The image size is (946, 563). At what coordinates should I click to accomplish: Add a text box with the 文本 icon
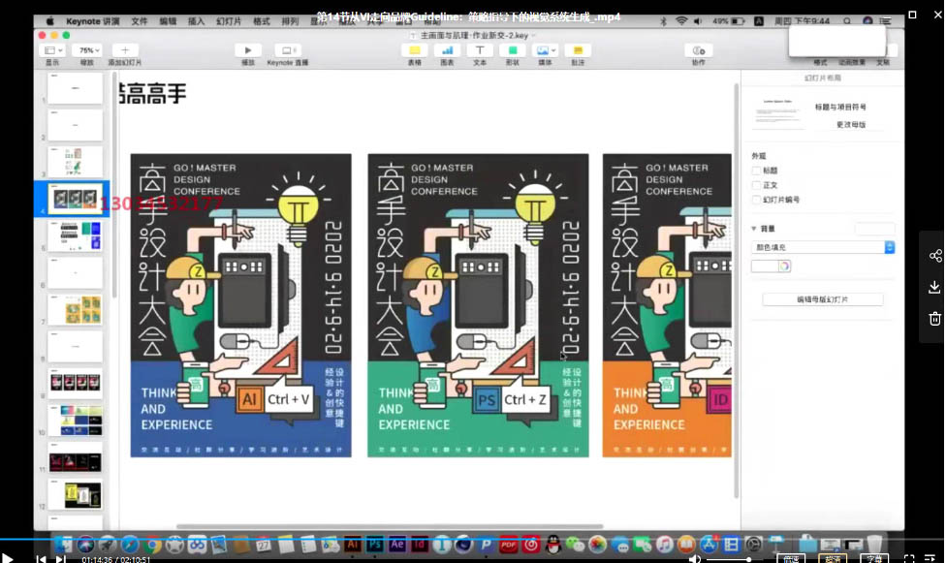click(x=480, y=50)
